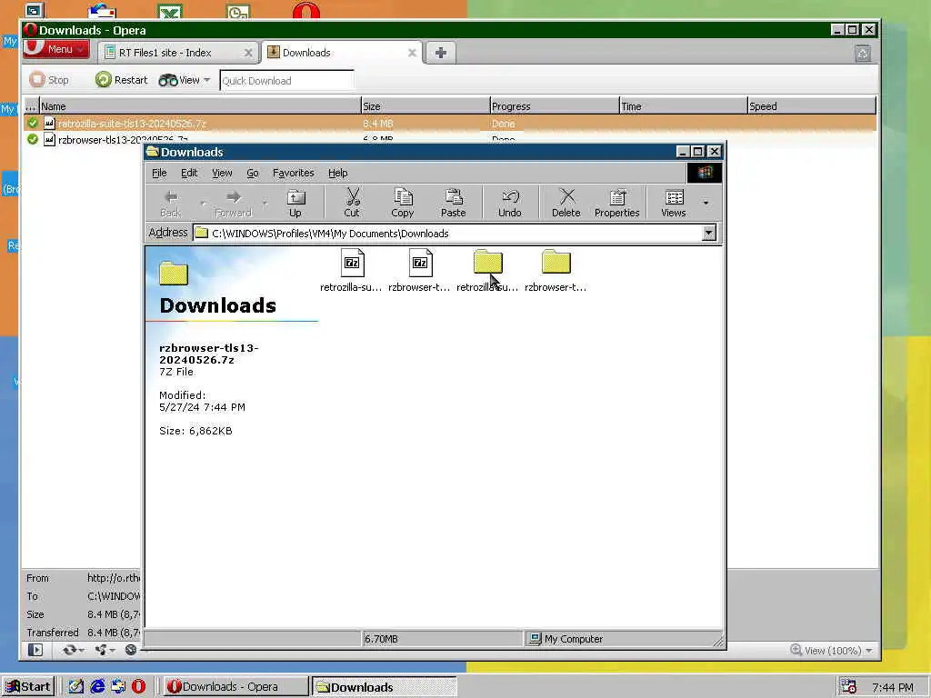Sort downloads by Name column header
This screenshot has width=931, height=698.
(199, 106)
